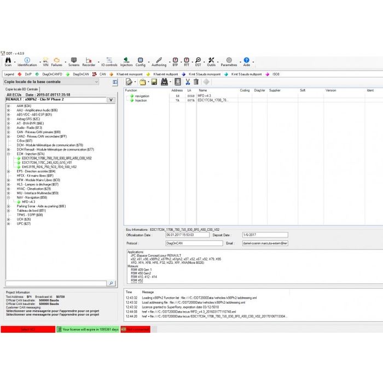Click the Protocol field showing DiagOnCAN
Screen dimensions: 383x383
click(194, 243)
